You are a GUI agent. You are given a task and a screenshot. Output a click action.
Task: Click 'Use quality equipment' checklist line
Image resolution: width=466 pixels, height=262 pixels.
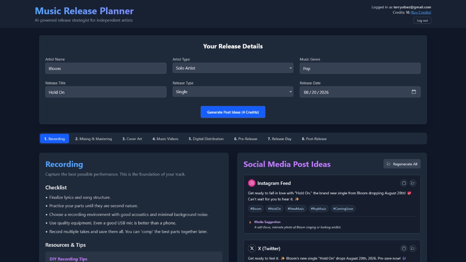pyautogui.click(x=112, y=223)
